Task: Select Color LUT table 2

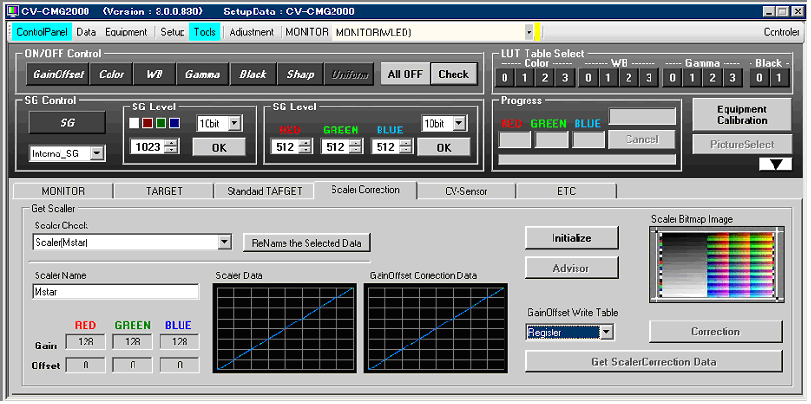Action: click(544, 78)
